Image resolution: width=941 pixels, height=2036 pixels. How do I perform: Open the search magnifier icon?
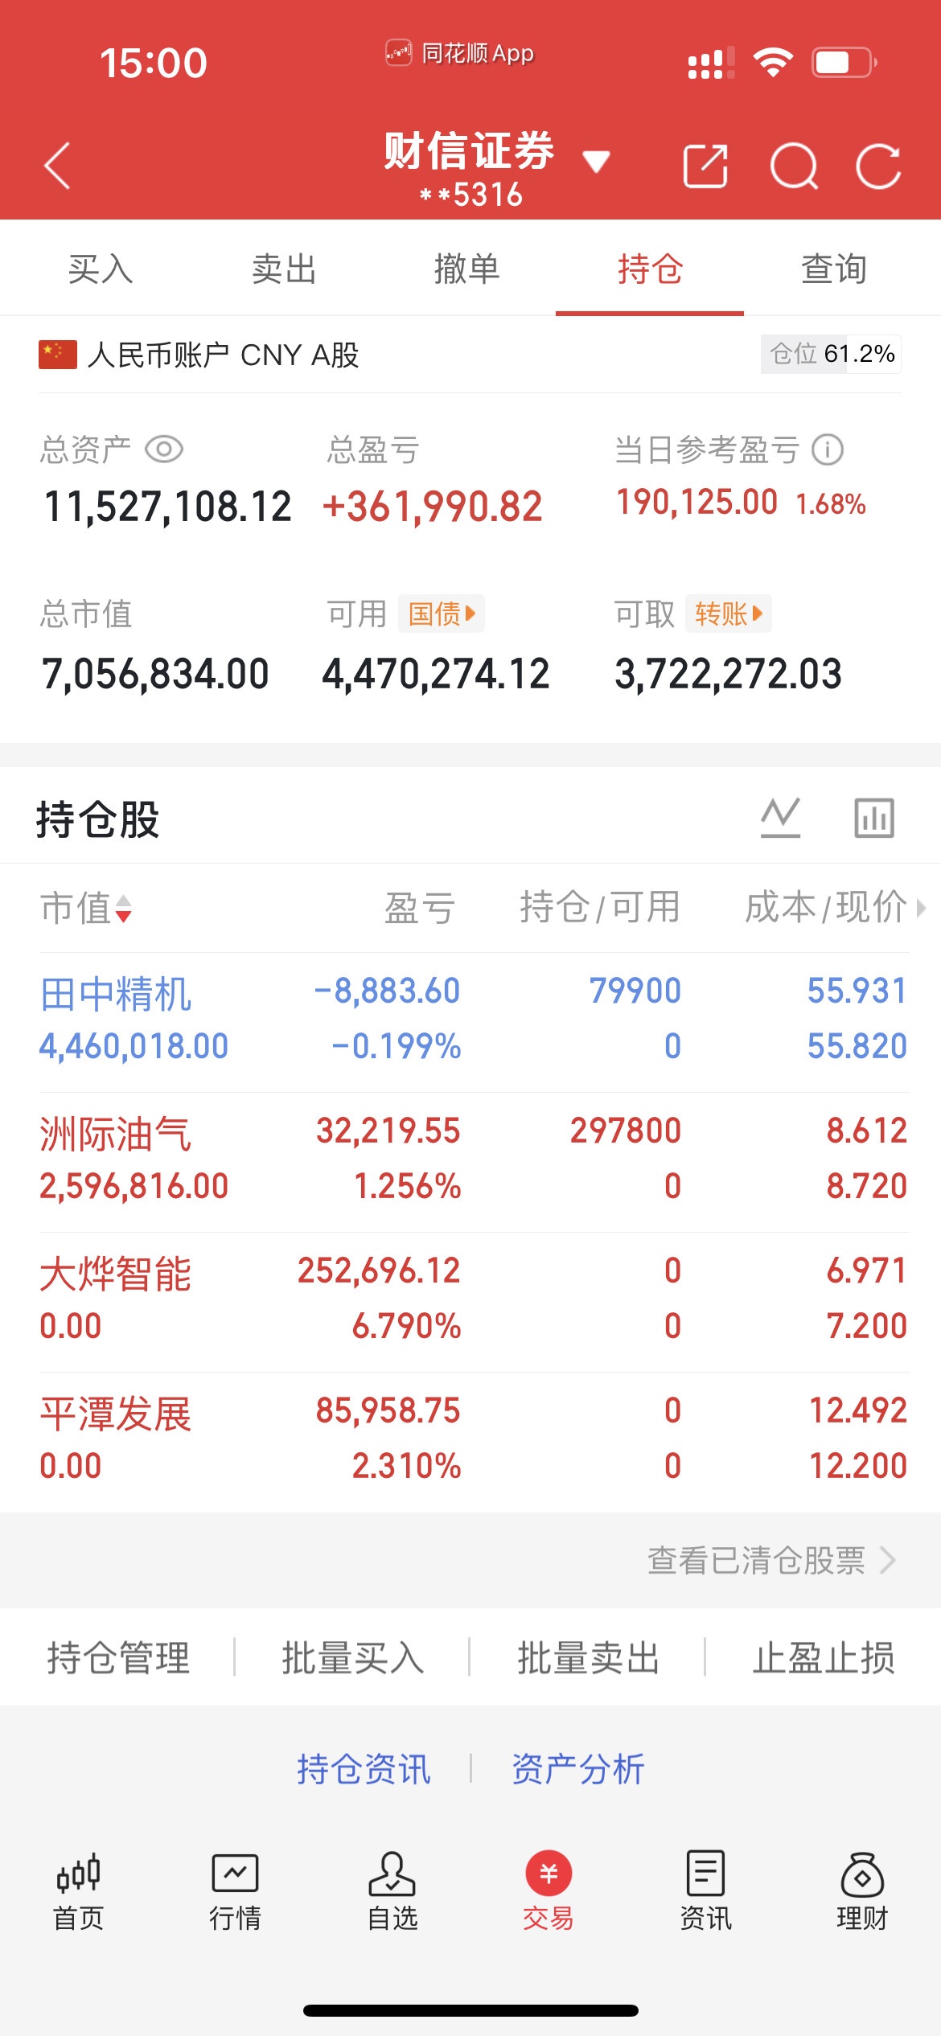[x=794, y=166]
